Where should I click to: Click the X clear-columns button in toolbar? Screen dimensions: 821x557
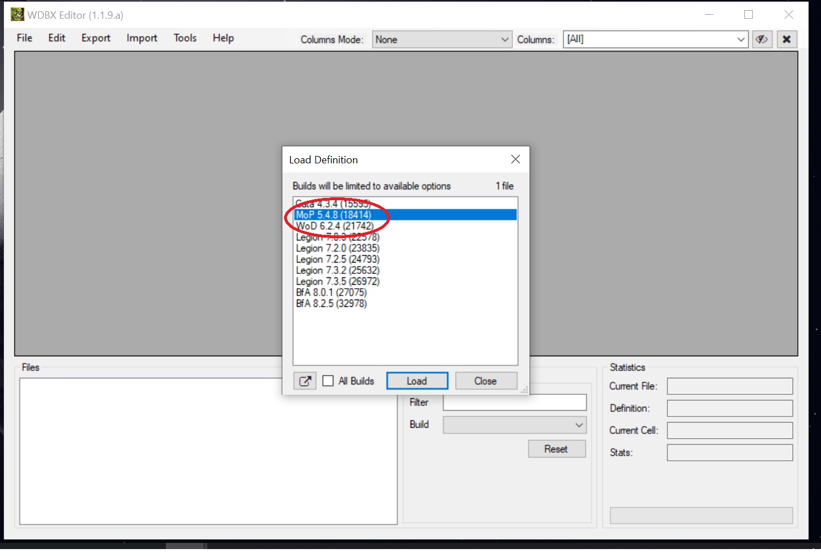pos(787,39)
